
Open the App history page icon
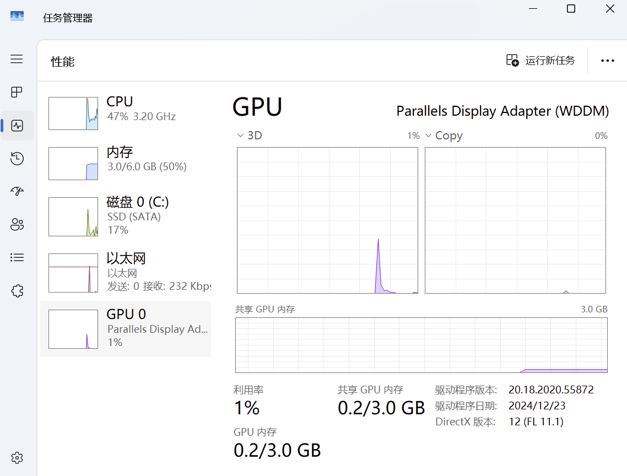17,159
